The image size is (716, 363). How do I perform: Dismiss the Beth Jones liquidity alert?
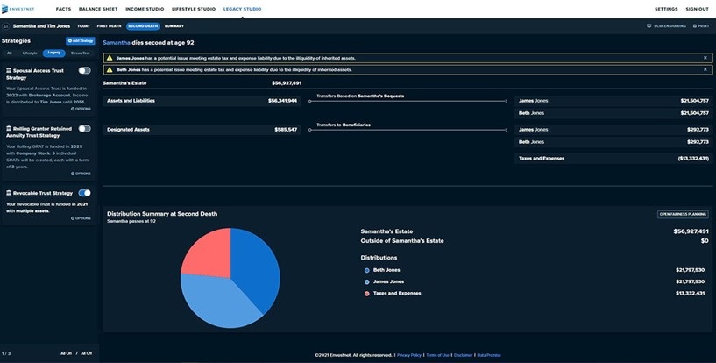[x=705, y=69]
